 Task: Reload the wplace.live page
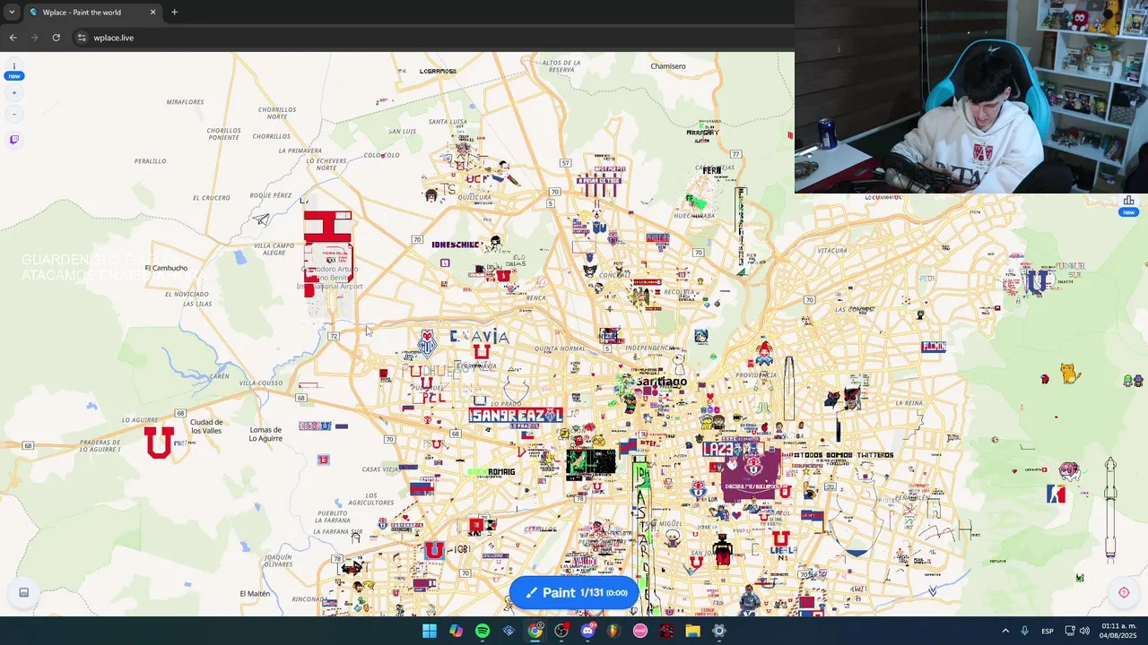pos(56,38)
